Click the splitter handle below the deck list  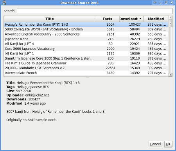pos(88,77)
